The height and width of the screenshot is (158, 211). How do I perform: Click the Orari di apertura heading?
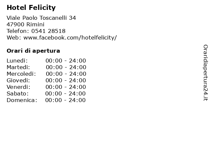(33, 51)
